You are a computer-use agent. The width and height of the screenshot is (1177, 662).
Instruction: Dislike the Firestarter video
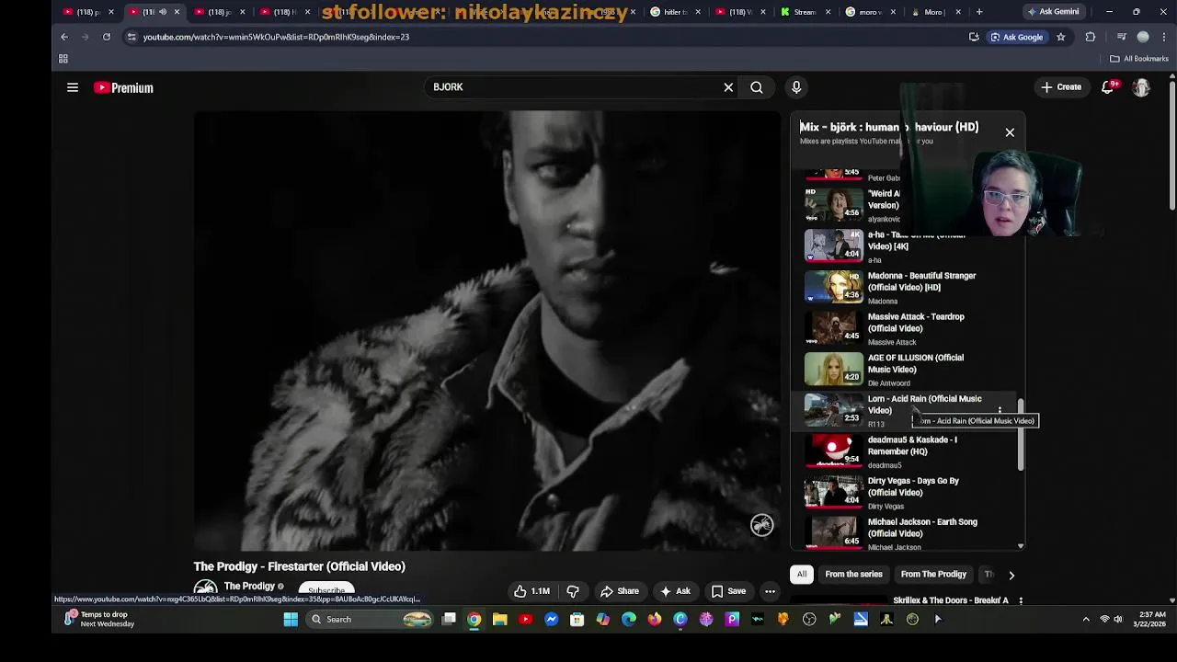573,591
